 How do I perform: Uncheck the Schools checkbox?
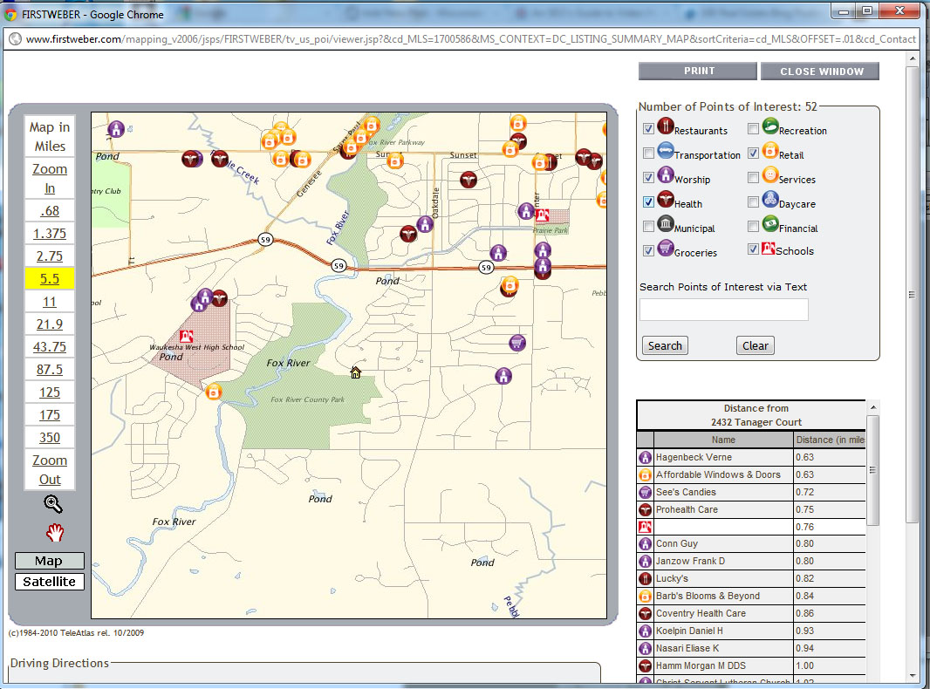pos(753,249)
